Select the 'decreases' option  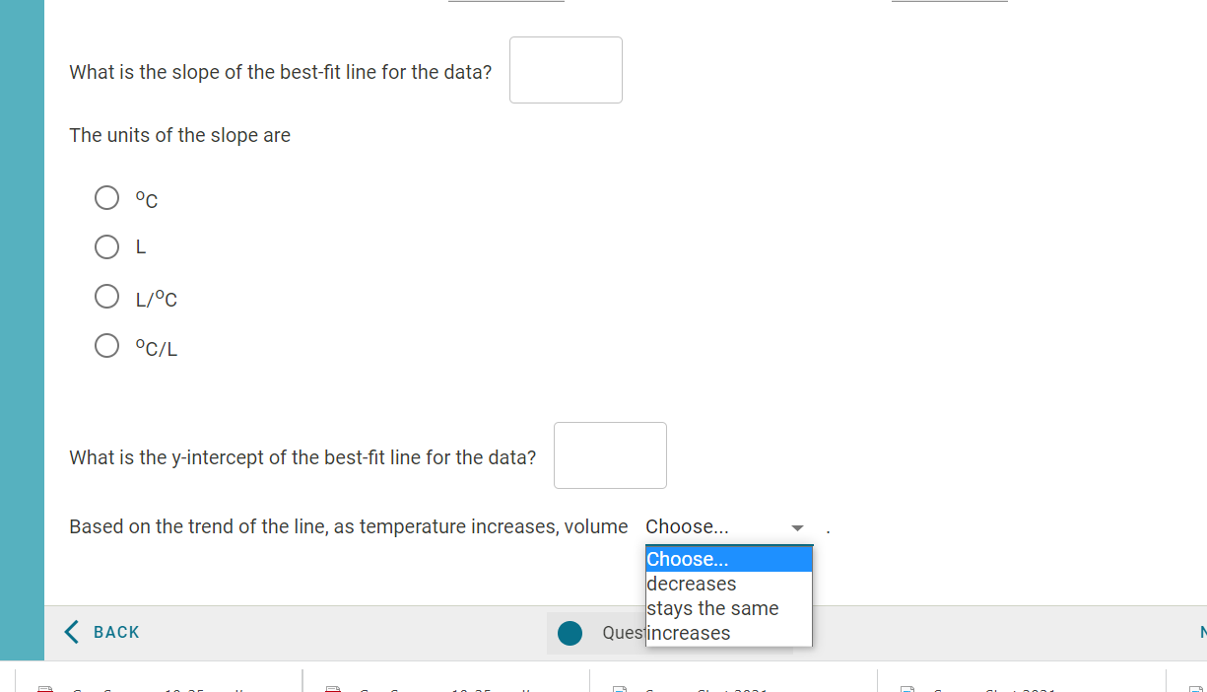[691, 584]
